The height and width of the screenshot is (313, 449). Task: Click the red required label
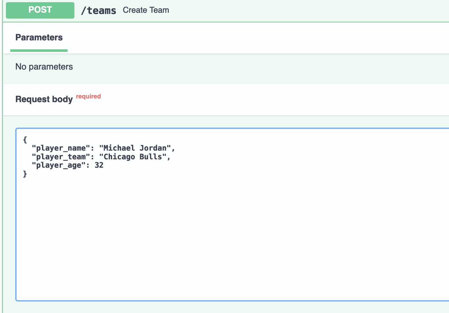[88, 96]
